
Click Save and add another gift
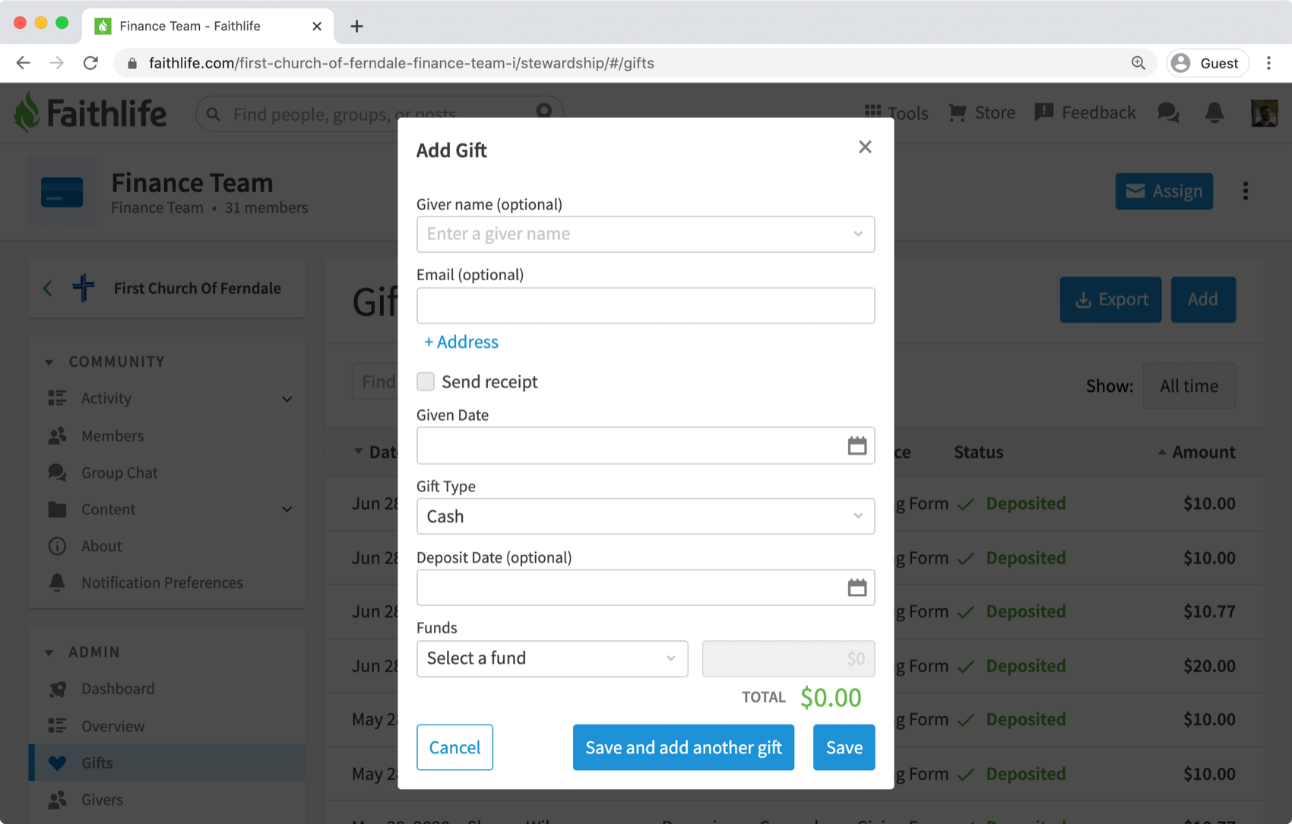point(683,747)
